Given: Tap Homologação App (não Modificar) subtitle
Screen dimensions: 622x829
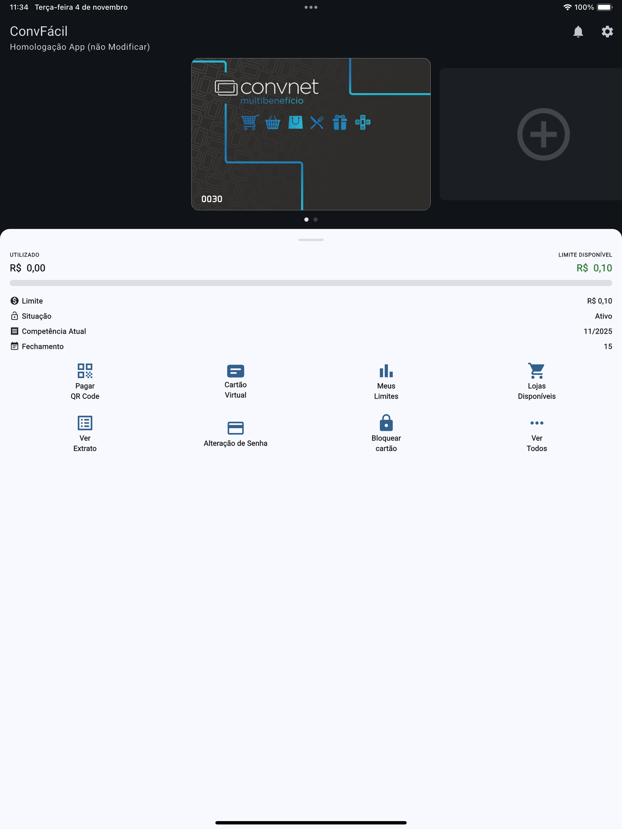Looking at the screenshot, I should coord(80,47).
